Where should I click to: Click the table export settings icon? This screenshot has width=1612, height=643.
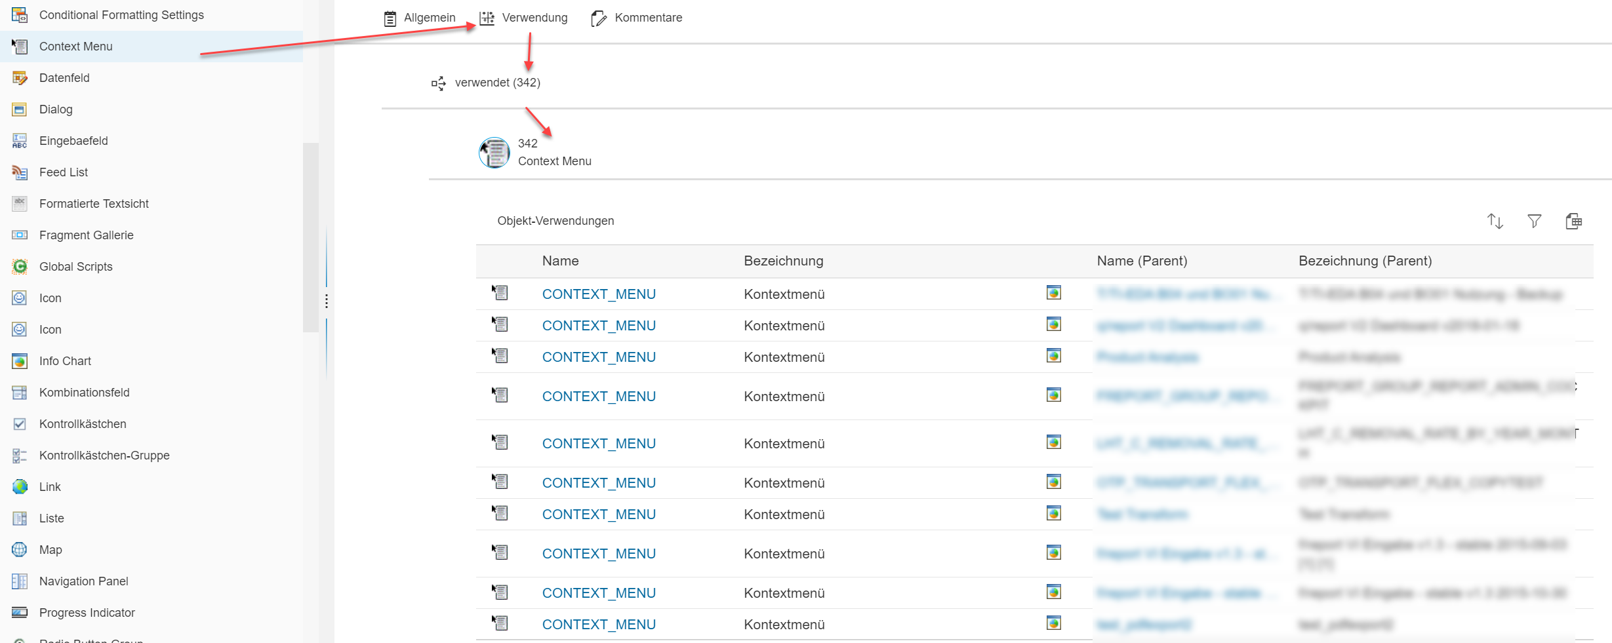pos(1573,222)
